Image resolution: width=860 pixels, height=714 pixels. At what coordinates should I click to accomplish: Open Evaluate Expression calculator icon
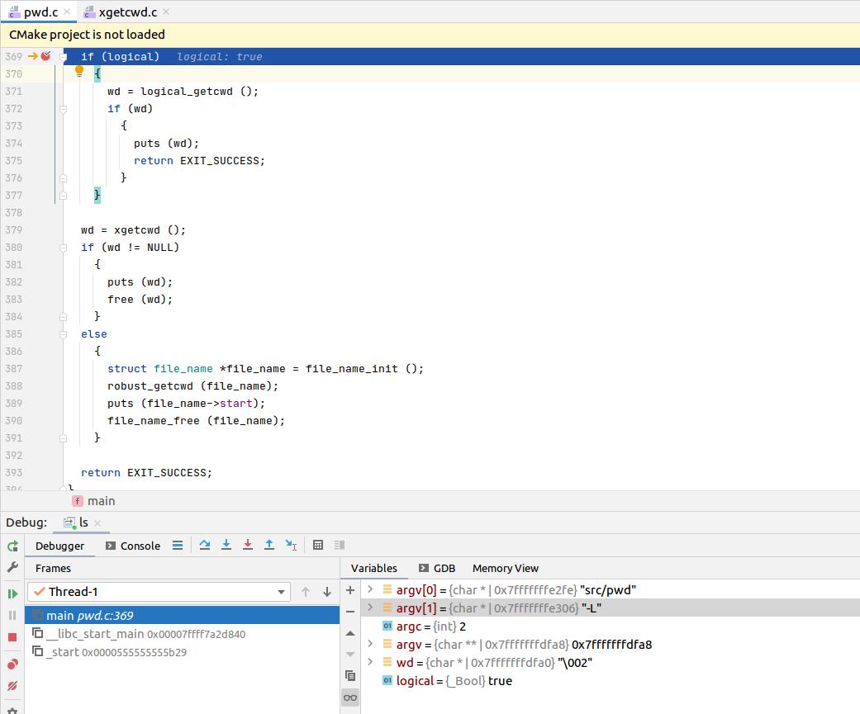click(x=317, y=545)
